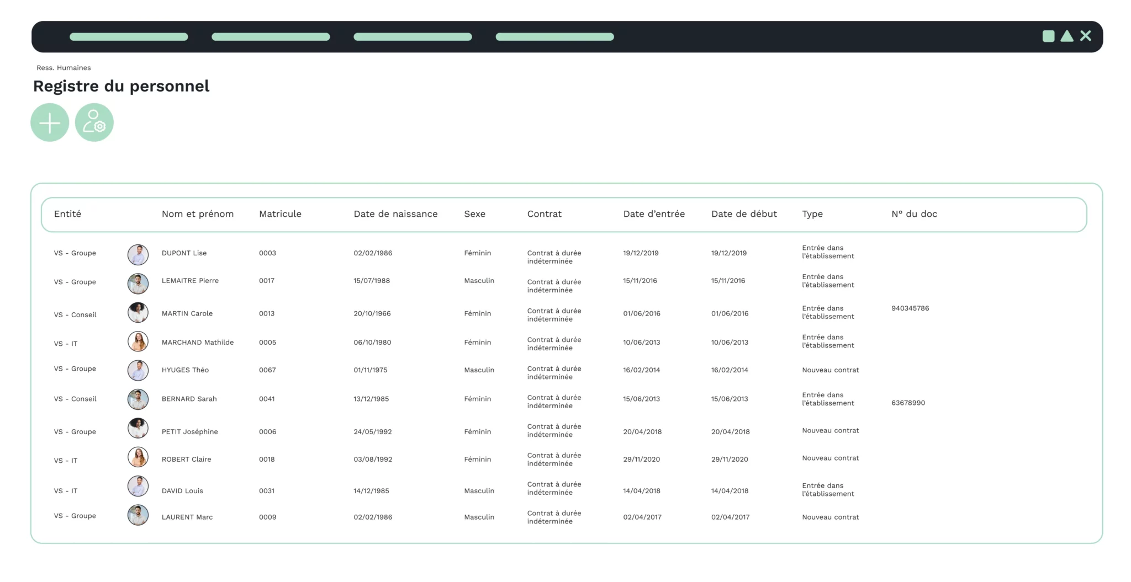
Task: Select the name PETIT Joséphine
Action: [189, 432]
